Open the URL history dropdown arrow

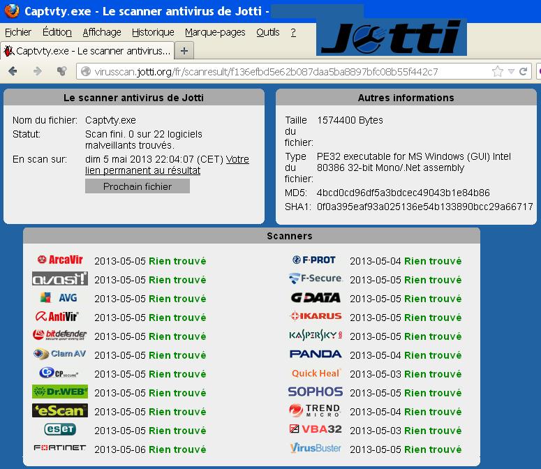(512, 71)
